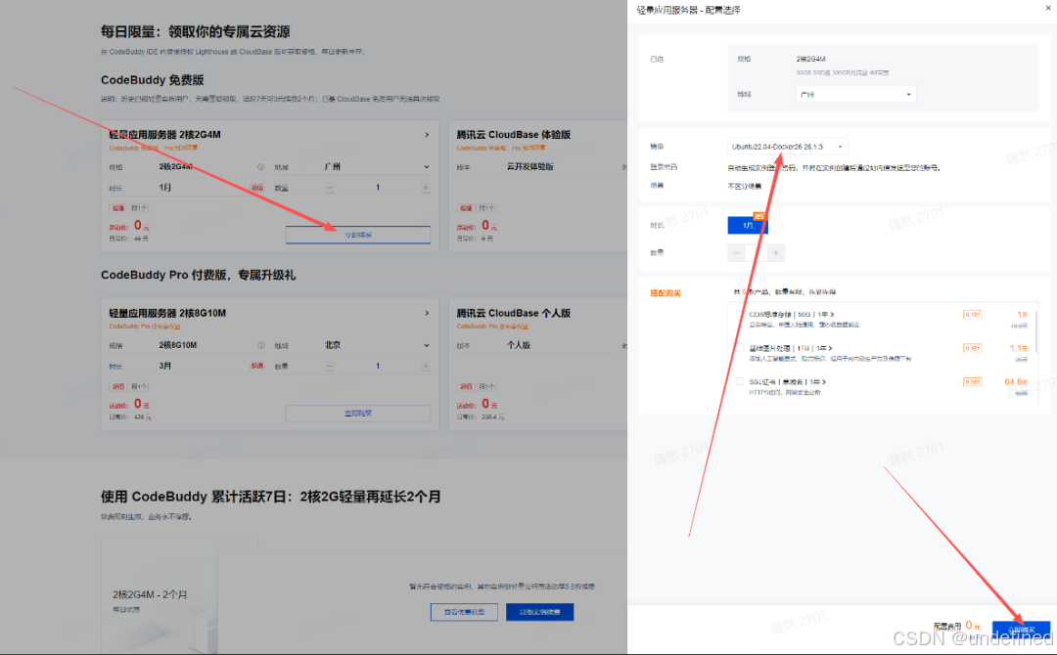Image resolution: width=1057 pixels, height=655 pixels.
Task: Increase quantity with plus button in drawer
Action: [776, 252]
